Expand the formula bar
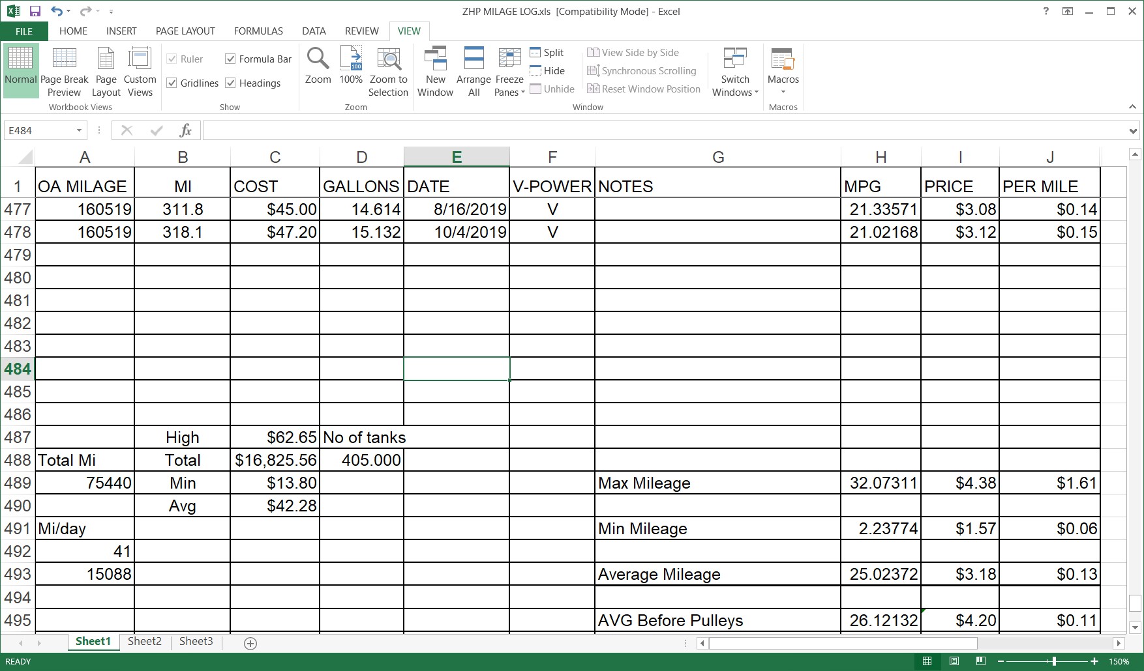1144x671 pixels. click(1133, 131)
